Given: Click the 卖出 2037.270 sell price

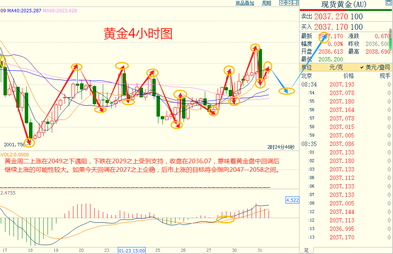Looking at the screenshot, I should (x=332, y=17).
